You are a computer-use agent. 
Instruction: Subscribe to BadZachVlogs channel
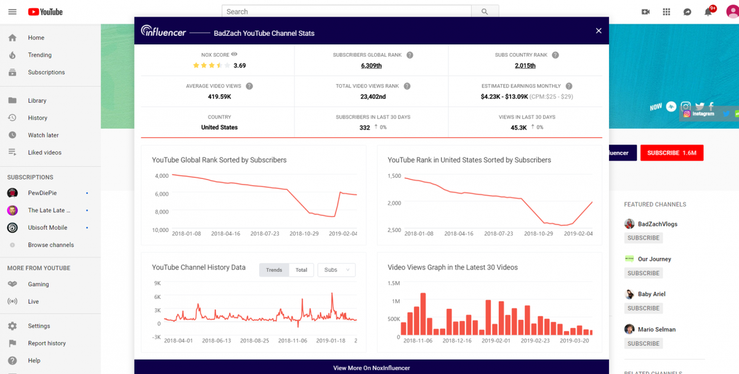(x=643, y=237)
